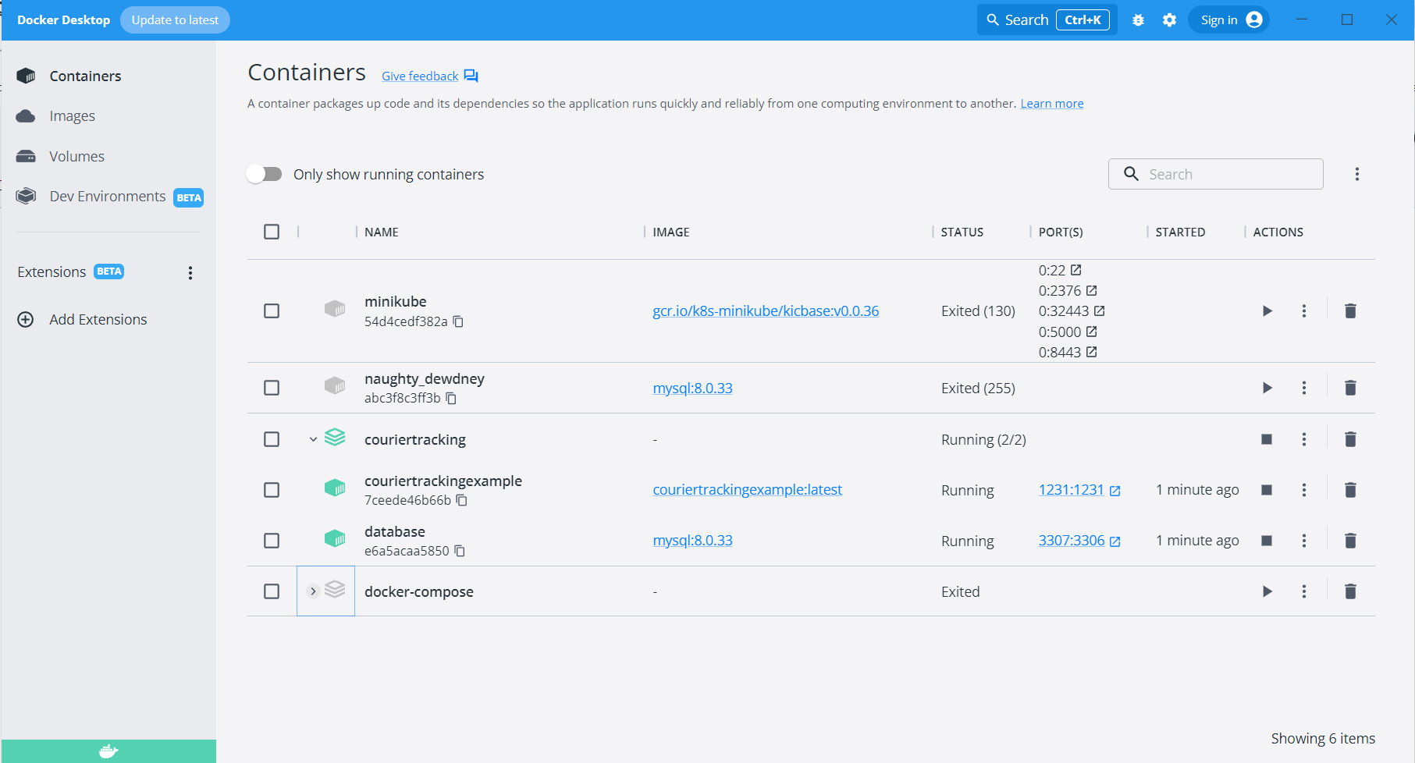Check the database row checkbox
The image size is (1415, 763).
coord(272,541)
